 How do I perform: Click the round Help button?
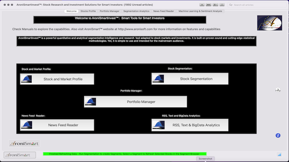(x=278, y=90)
